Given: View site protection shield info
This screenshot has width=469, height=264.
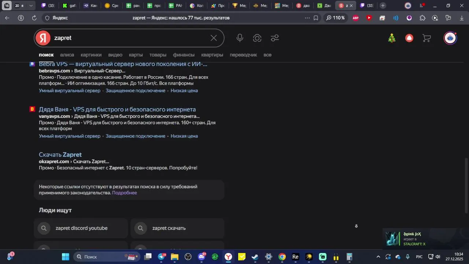Looking at the screenshot, I should pos(47,18).
